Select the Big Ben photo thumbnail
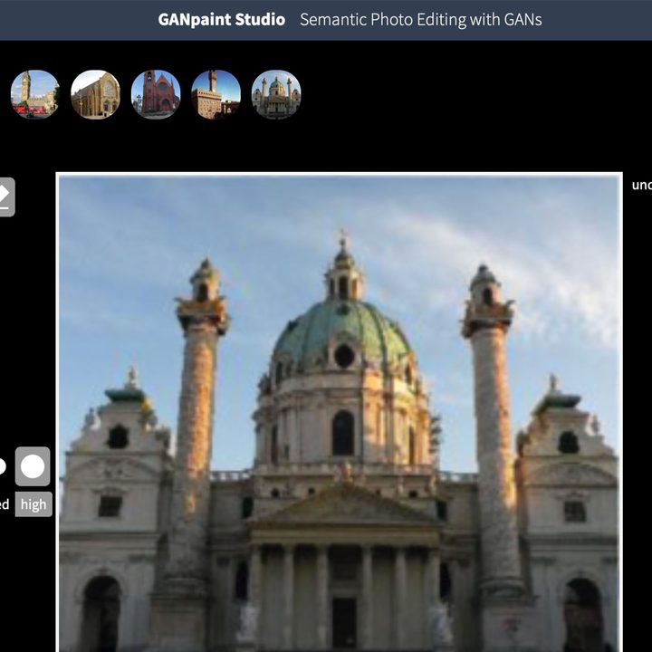Screen dimensions: 652x652 click(x=35, y=94)
